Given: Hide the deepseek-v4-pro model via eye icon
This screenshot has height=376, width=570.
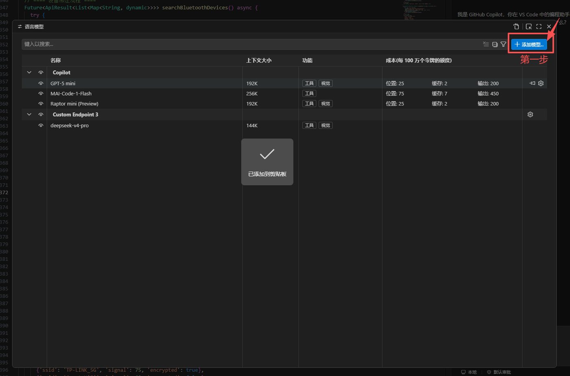Looking at the screenshot, I should point(41,125).
